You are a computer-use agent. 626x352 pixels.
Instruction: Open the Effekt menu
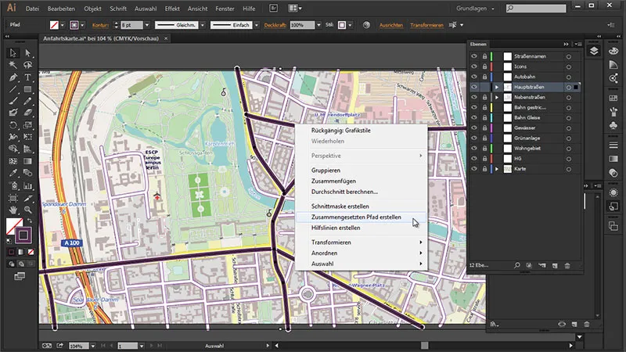pyautogui.click(x=172, y=9)
